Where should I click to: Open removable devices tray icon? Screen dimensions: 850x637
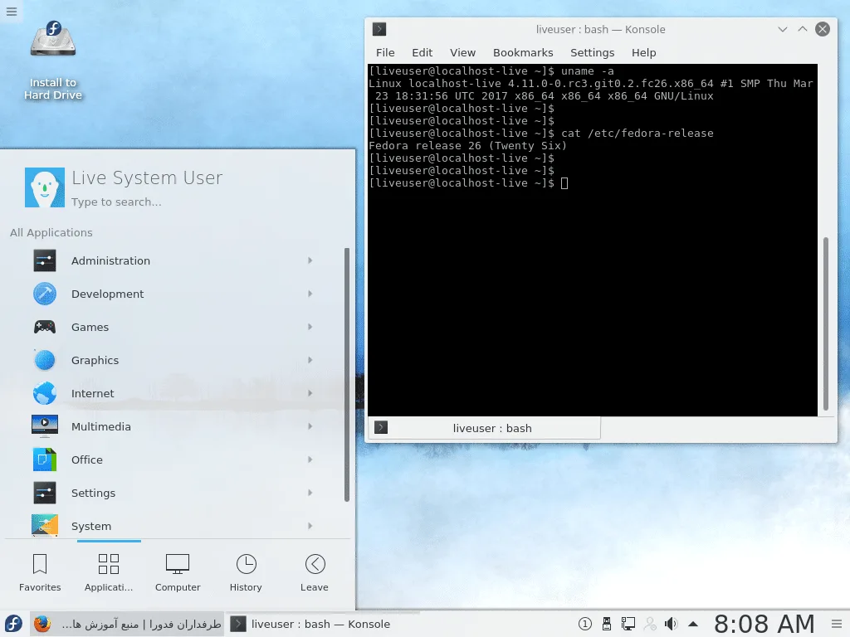tap(607, 624)
